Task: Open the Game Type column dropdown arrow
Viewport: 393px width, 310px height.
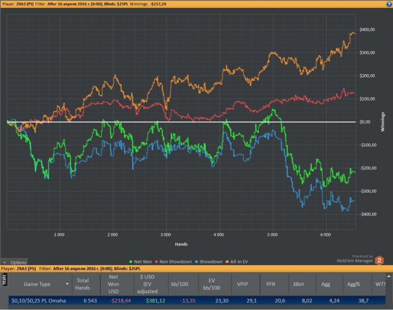Action: pyautogui.click(x=67, y=284)
